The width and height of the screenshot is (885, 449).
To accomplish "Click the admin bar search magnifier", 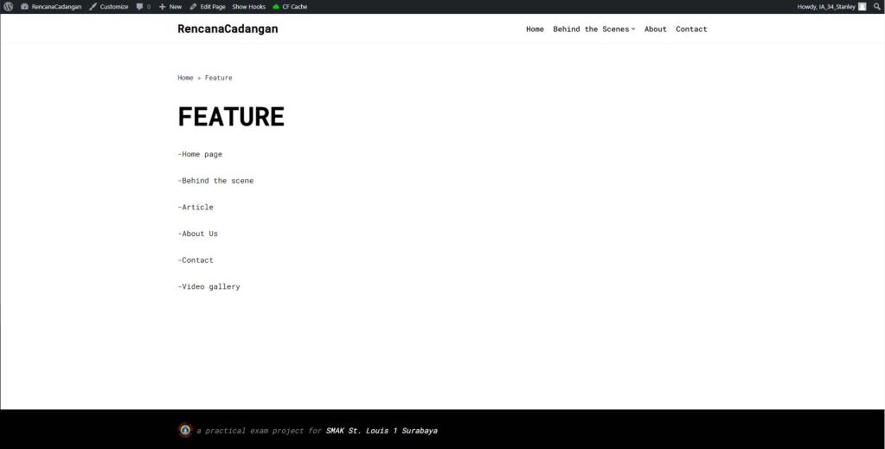I will [x=876, y=6].
